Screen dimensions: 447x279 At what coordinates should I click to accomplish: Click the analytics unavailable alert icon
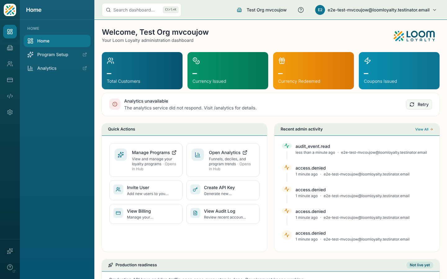[115, 104]
